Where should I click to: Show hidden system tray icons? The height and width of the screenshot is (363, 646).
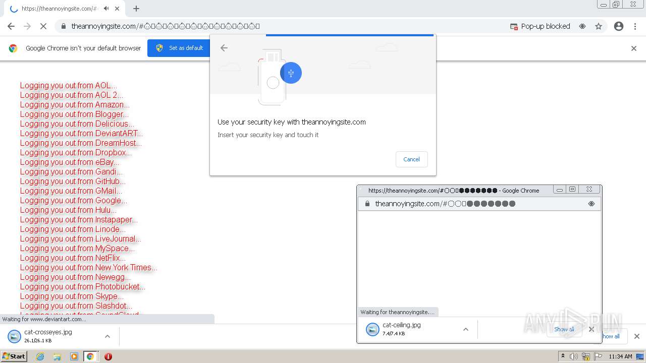tap(563, 356)
